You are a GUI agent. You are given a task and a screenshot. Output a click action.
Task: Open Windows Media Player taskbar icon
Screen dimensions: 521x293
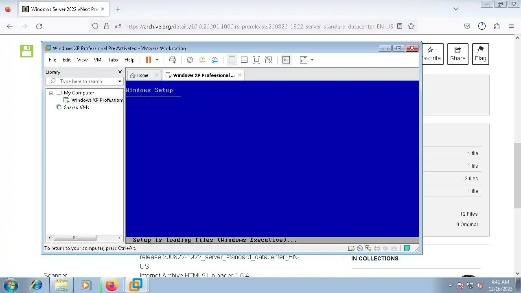[x=85, y=285]
